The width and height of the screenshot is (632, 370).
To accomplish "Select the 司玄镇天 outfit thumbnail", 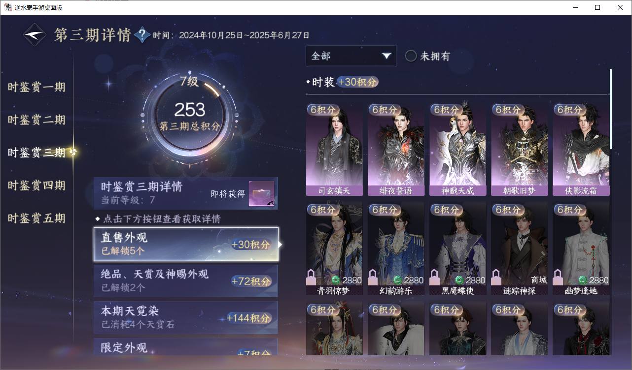I will pos(334,150).
